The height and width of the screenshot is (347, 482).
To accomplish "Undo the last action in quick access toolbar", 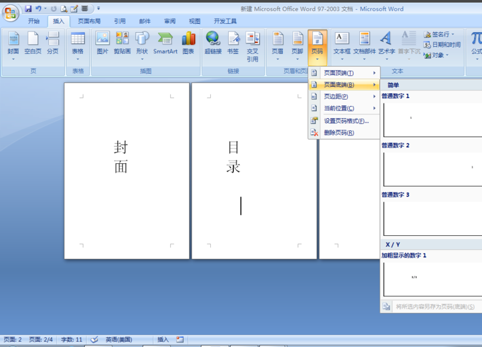I will [38, 8].
